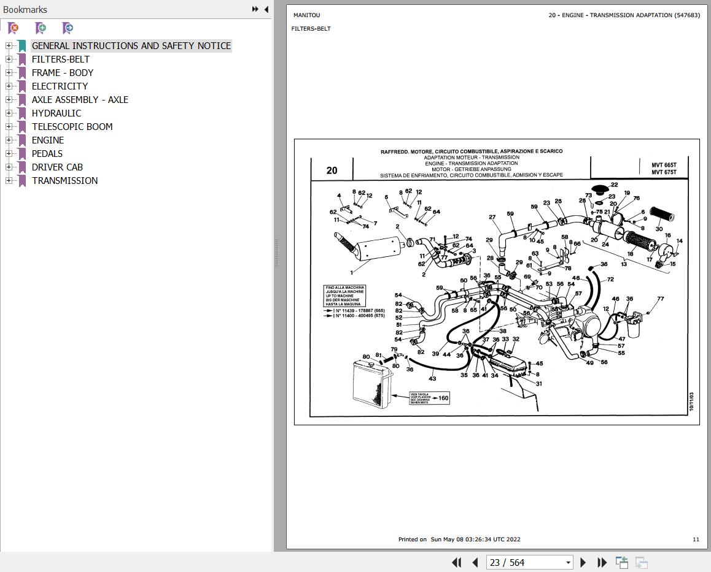The height and width of the screenshot is (572, 711).
Task: Expand the ENGINE bookmark node
Action: [x=9, y=140]
